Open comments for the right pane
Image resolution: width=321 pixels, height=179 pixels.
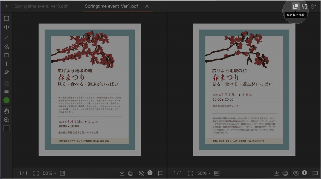coord(315,173)
